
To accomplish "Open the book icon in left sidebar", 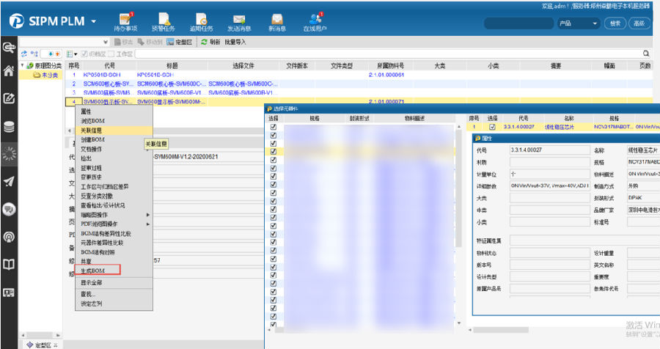I will 10,265.
